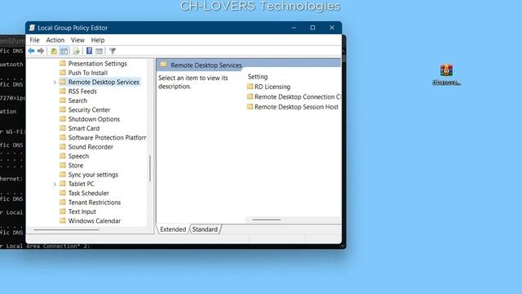Expand the Tablet PC tree node

pyautogui.click(x=55, y=184)
